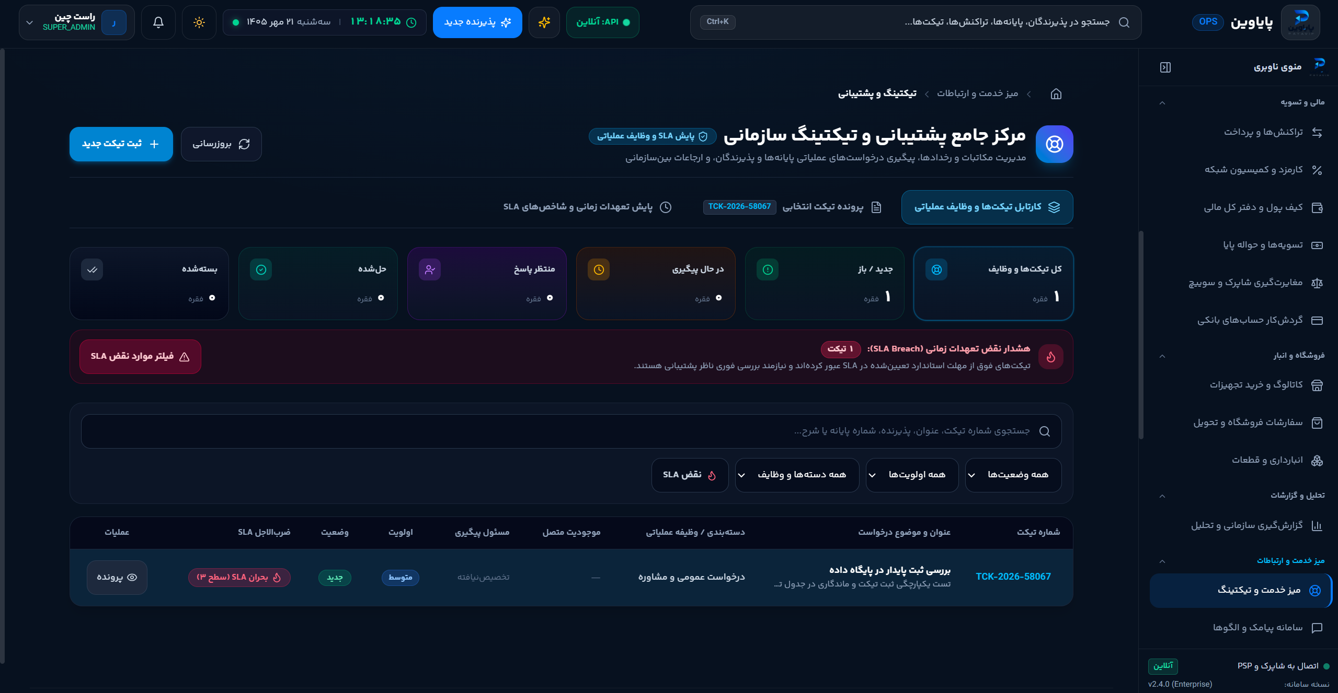The height and width of the screenshot is (693, 1338).
Task: Toggle light theme sun icon
Action: click(x=199, y=22)
